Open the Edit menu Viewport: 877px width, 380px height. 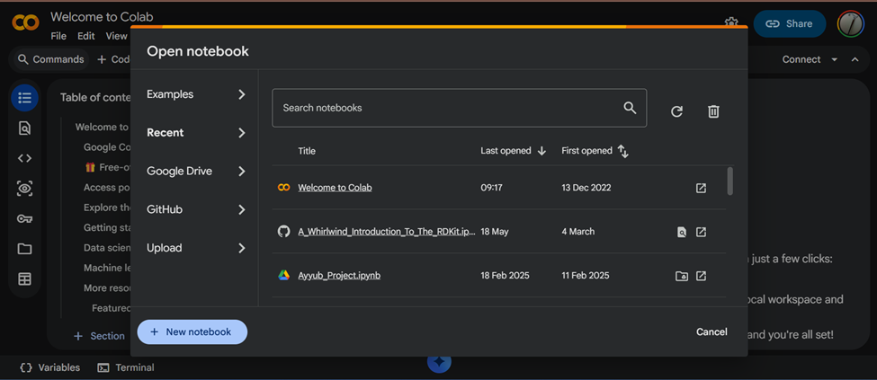click(86, 36)
